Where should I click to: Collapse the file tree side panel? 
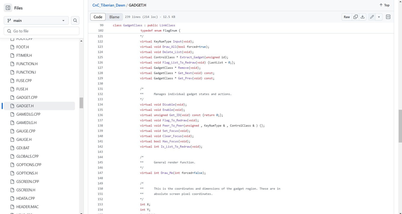[x=8, y=8]
